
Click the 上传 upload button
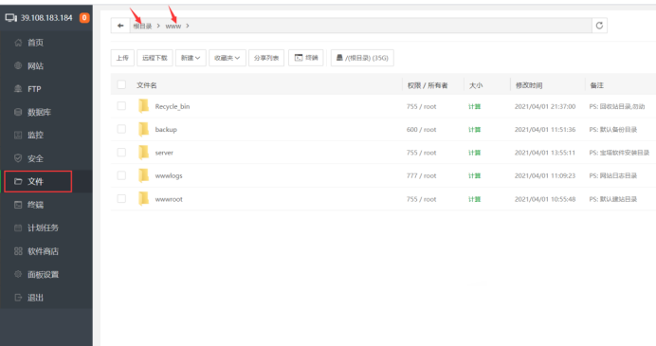(x=122, y=58)
